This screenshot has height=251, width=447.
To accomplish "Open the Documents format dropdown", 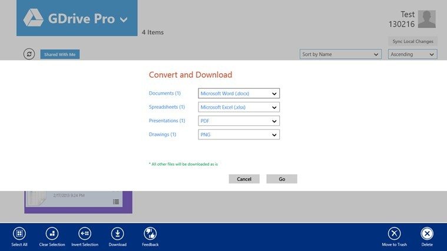I will [x=239, y=93].
